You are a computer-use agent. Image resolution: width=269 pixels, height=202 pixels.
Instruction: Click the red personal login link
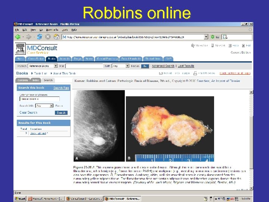pos(235,73)
